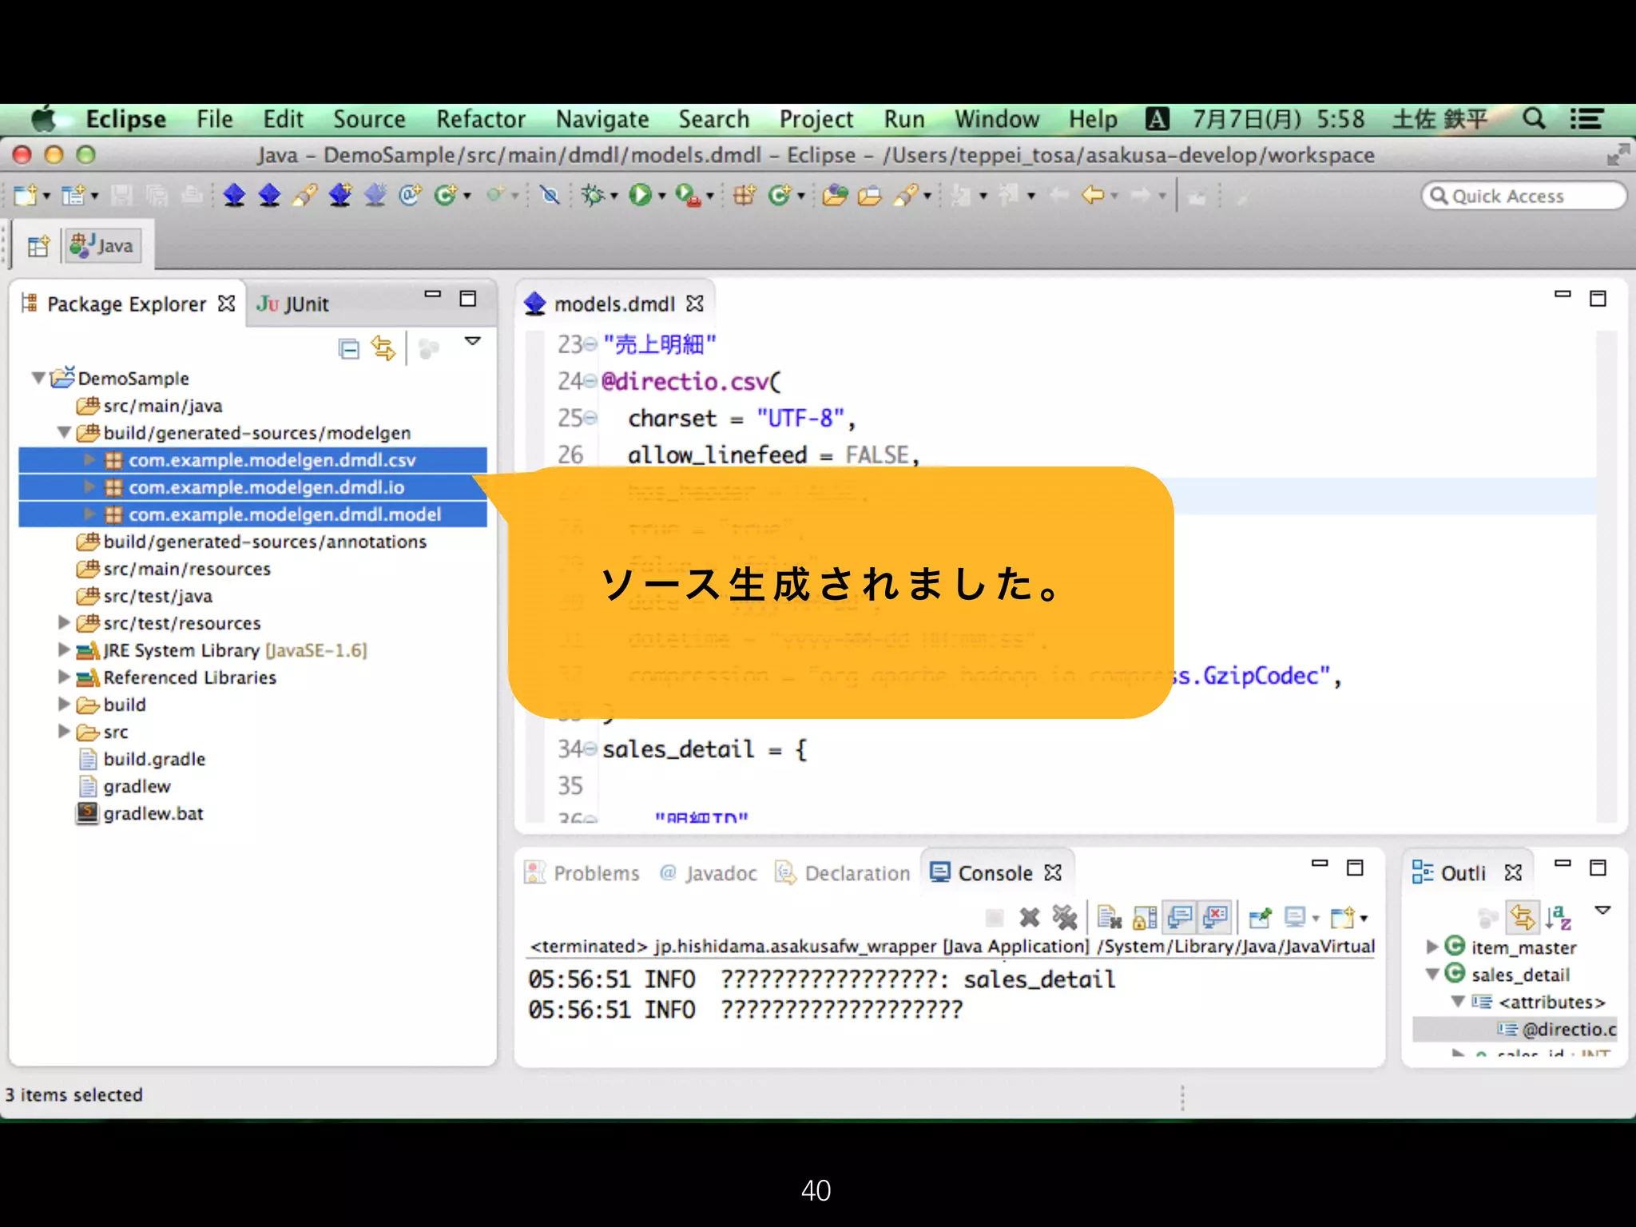
Task: Click the Open Console new icon
Action: point(1343,918)
